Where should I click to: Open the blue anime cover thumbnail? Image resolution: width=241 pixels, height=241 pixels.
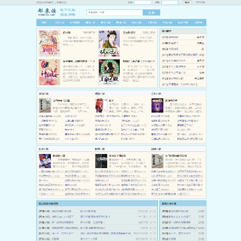click(45, 161)
